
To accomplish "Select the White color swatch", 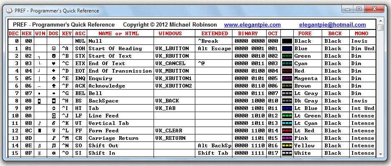I will [x=287, y=153].
